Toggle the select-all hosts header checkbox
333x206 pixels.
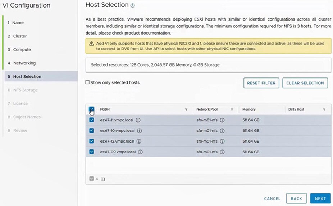pos(91,109)
